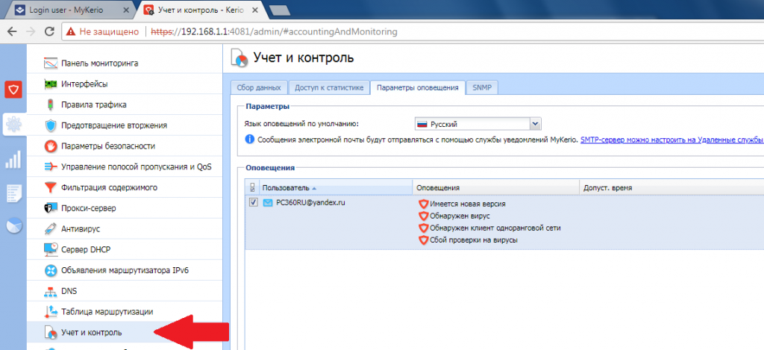Click the insecure connection warning icon in address bar
The image size is (764, 350).
72,31
